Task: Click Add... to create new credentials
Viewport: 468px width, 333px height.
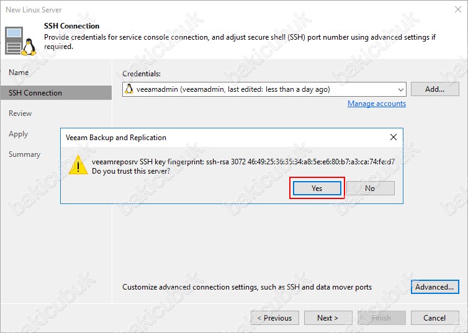Action: point(435,89)
